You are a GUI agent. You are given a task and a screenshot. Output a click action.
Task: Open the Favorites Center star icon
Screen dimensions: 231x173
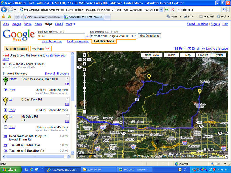click(x=3, y=16)
